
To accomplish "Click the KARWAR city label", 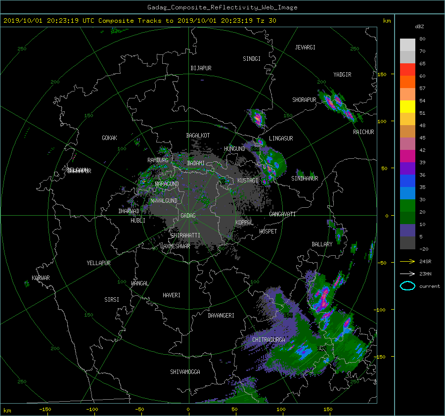I will [41, 278].
